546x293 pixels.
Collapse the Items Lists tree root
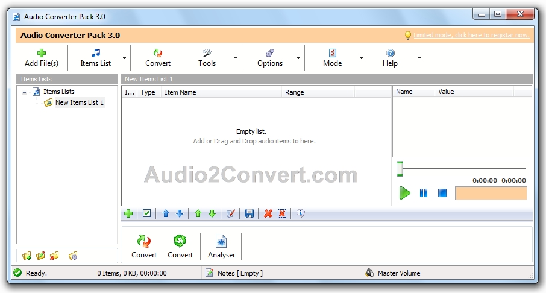24,92
